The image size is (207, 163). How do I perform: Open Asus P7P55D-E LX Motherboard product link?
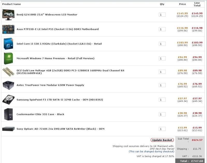tap(58, 29)
